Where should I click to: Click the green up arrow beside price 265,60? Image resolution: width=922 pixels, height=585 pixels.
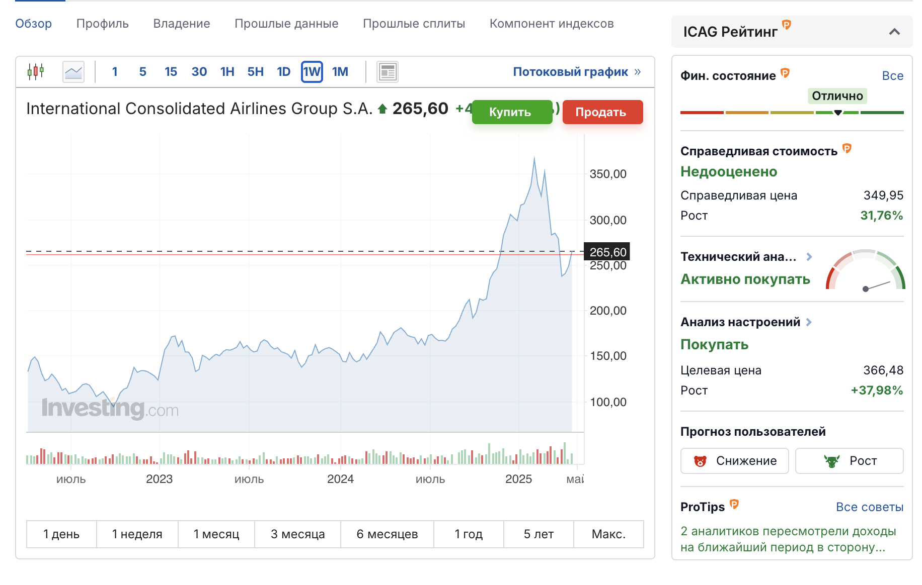382,109
